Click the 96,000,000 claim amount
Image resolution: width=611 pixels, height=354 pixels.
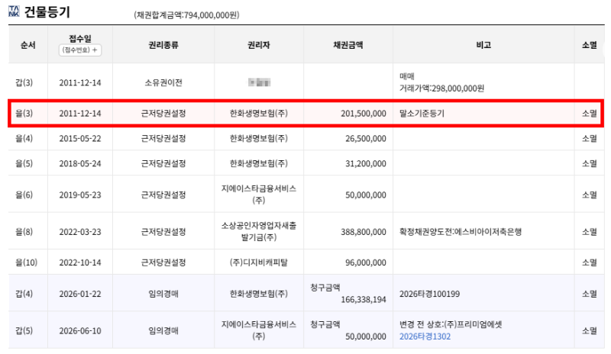tap(366, 262)
